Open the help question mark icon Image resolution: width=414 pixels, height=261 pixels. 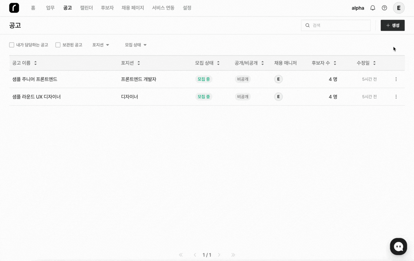coord(384,8)
